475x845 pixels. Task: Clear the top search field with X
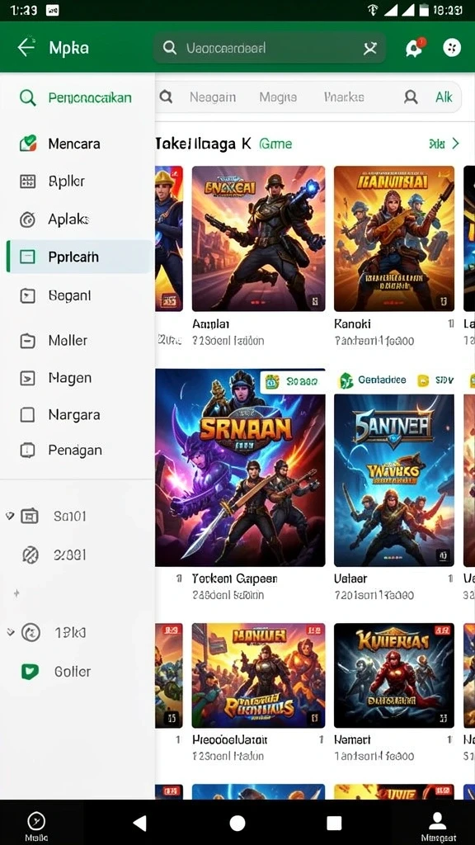370,49
